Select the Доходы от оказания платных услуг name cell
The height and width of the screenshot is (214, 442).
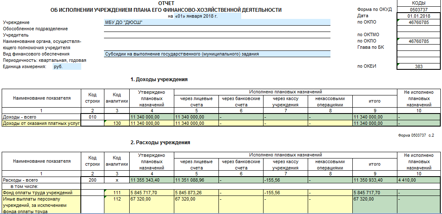[x=41, y=123]
